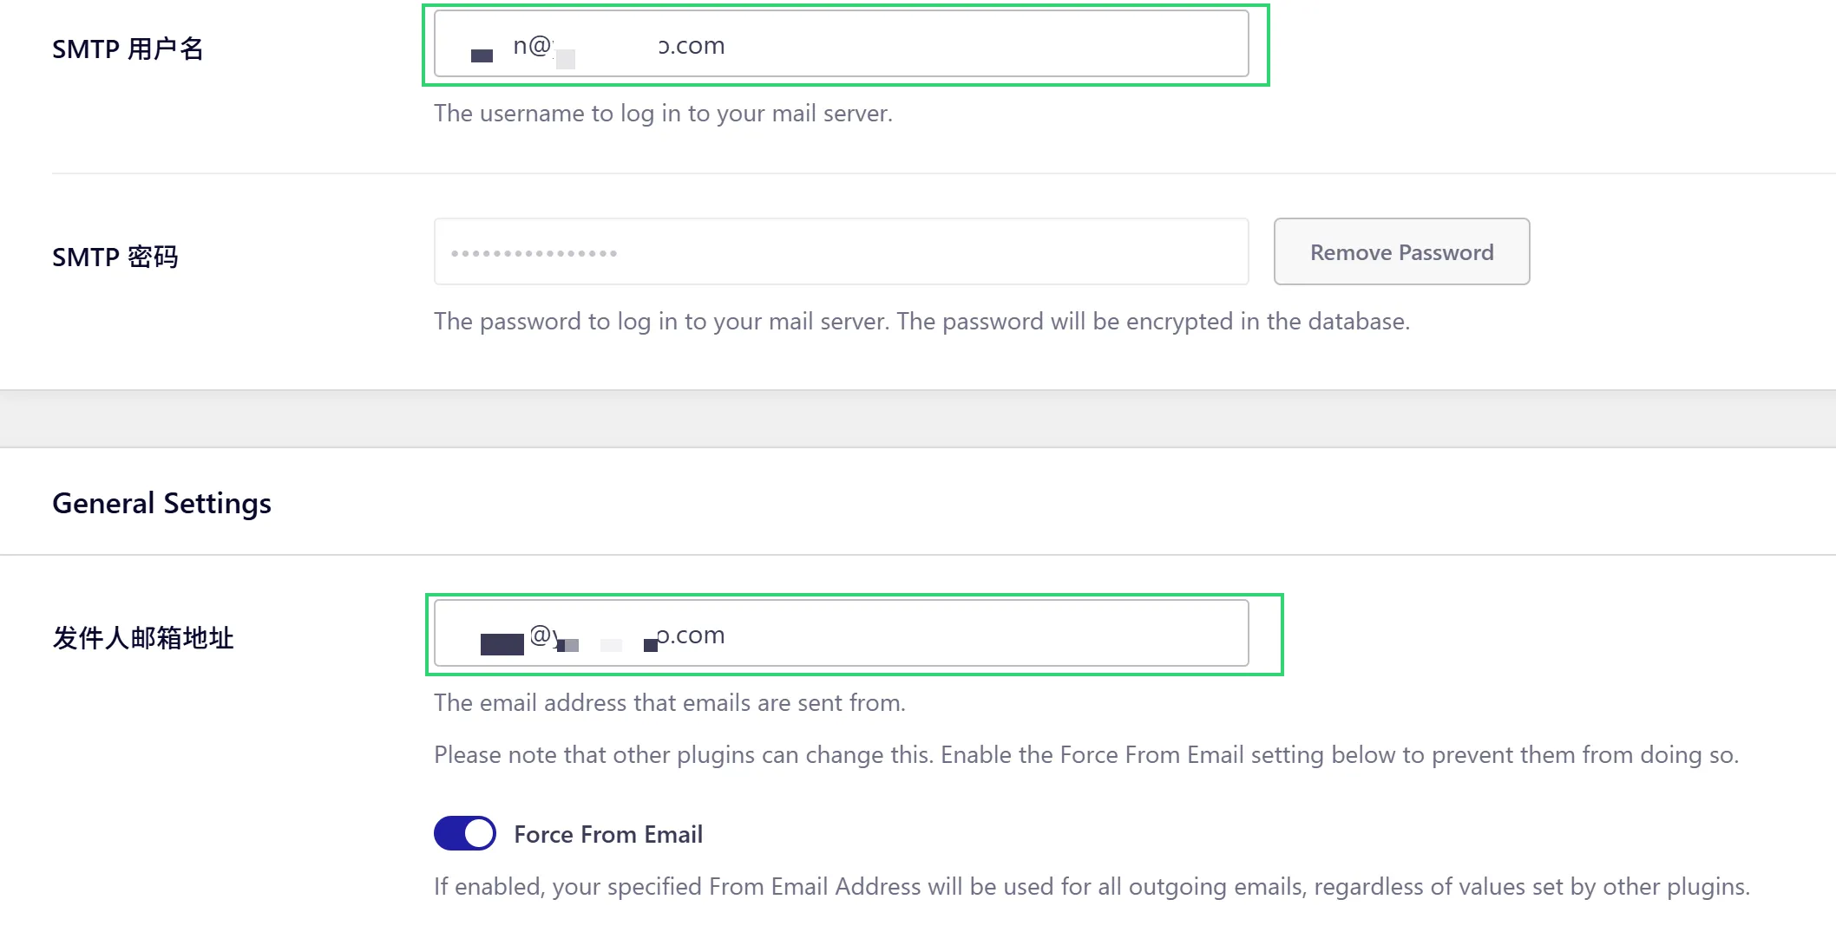
Task: Click the username mail server description
Action: [x=663, y=114]
